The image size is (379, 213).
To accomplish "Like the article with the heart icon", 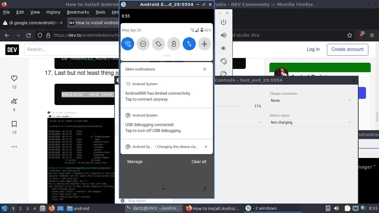I will [14, 78].
